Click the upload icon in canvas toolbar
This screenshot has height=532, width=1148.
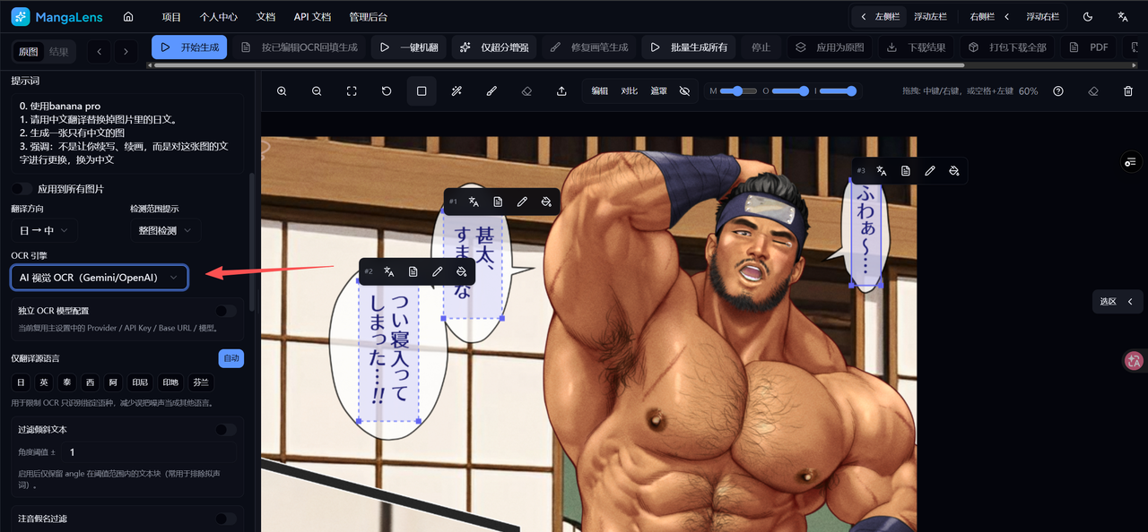tap(561, 91)
